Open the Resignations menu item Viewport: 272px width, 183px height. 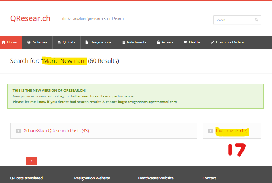99,42
